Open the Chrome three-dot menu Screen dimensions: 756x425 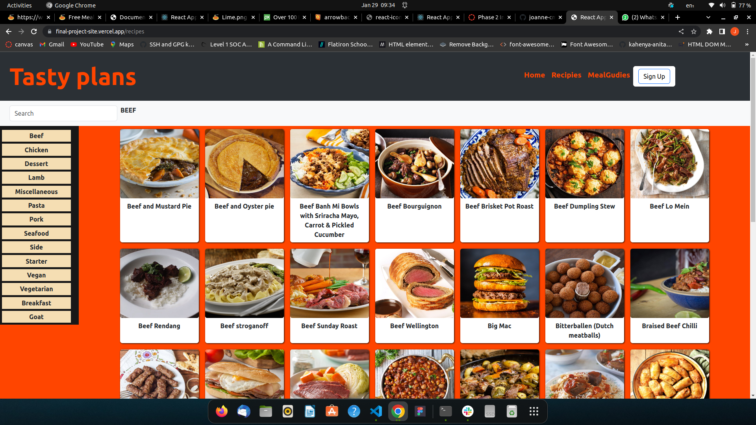coord(748,31)
